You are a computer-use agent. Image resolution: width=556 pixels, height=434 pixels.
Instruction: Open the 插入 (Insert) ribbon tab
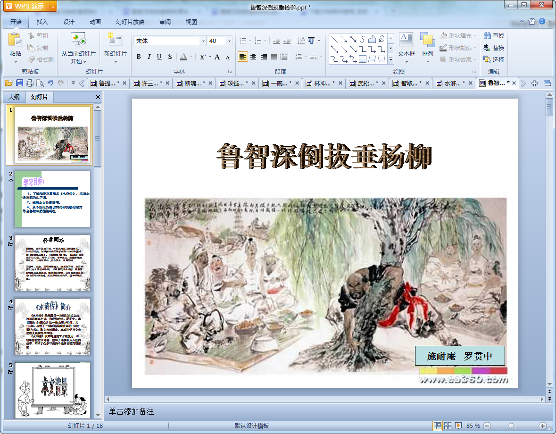[x=42, y=22]
